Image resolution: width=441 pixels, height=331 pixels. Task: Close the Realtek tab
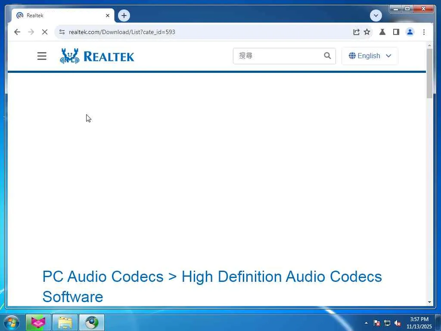[107, 16]
